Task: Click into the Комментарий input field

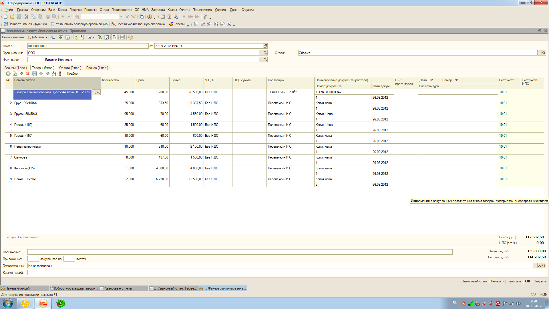Action: click(287, 273)
